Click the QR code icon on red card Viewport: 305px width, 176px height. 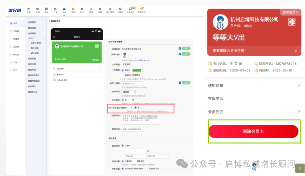[x=292, y=22]
